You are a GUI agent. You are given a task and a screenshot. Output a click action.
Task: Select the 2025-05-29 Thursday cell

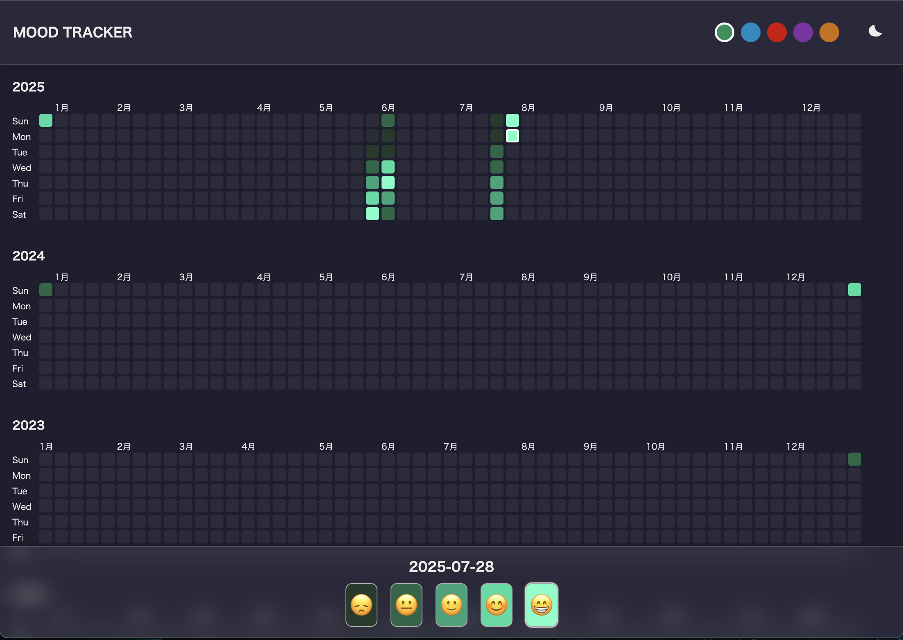pyautogui.click(x=372, y=183)
